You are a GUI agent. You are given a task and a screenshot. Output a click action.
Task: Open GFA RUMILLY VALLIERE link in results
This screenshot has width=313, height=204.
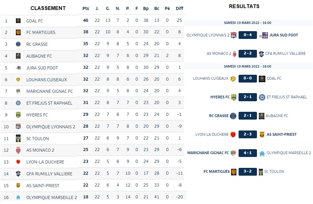285,54
